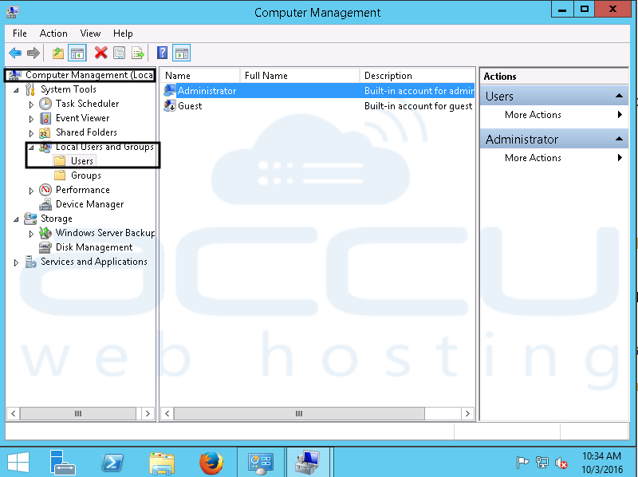638x477 pixels.
Task: Collapse the Administrator section in Actions pane
Action: pyautogui.click(x=619, y=139)
